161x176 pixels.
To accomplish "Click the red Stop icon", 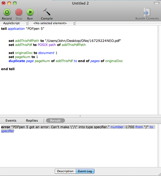I will [19, 12].
